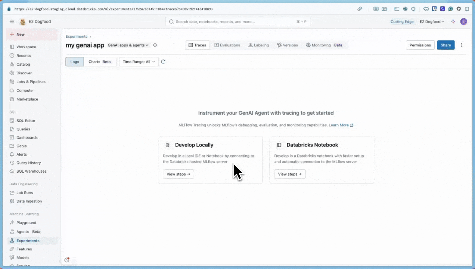
Task: Collapse the sidebar with the hamburger icon
Action: point(12,21)
